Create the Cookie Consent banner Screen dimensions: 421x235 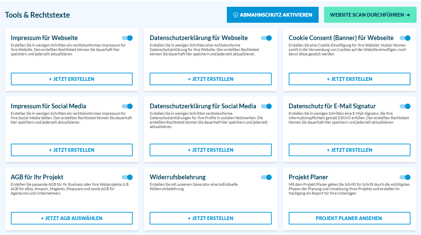pos(349,79)
